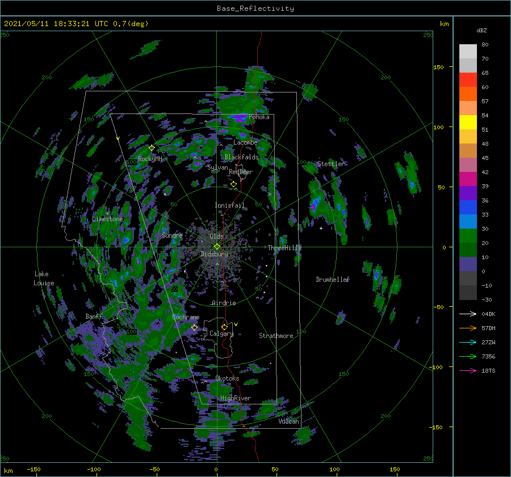Select the yellow diamond marker above RockyMH

click(x=152, y=148)
